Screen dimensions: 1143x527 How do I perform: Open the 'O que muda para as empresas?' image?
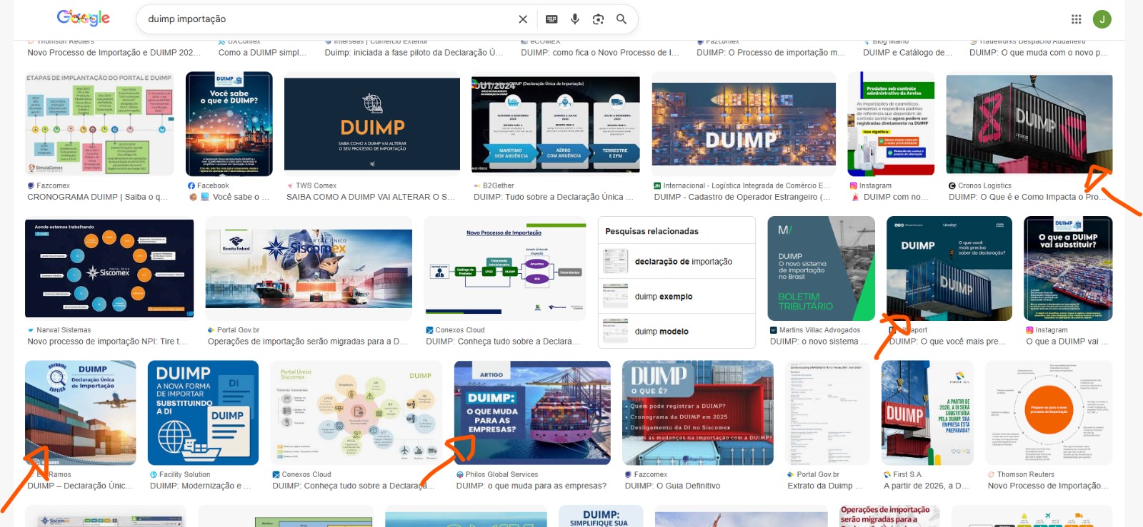coord(532,413)
